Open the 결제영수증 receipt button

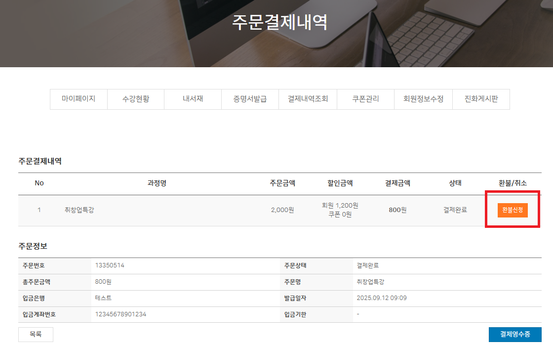(515, 334)
